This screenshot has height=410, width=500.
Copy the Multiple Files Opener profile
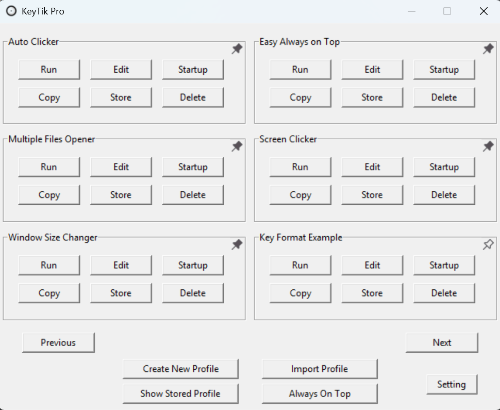point(49,195)
